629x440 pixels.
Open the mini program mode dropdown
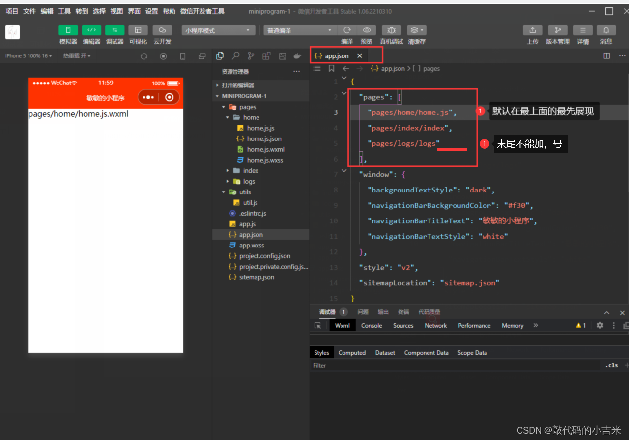(x=218, y=30)
